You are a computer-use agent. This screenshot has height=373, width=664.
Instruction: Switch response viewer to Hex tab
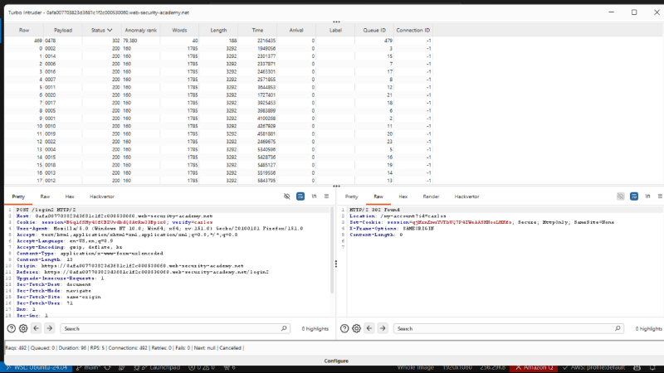403,196
